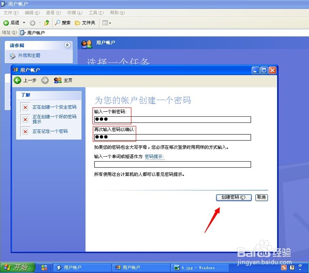Go to 主页 in user accounts dialog
This screenshot has height=273, width=309.
point(63,80)
